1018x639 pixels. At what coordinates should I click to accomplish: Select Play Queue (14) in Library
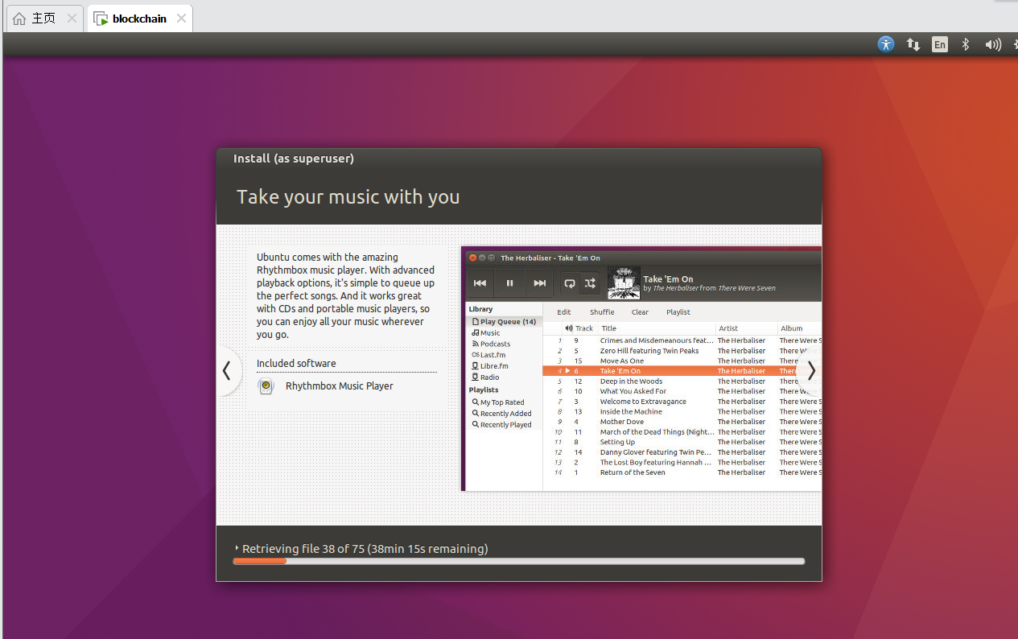tap(504, 322)
